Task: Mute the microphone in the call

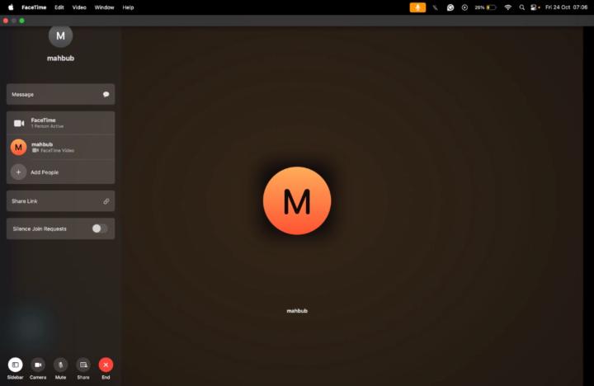Action: (60, 365)
